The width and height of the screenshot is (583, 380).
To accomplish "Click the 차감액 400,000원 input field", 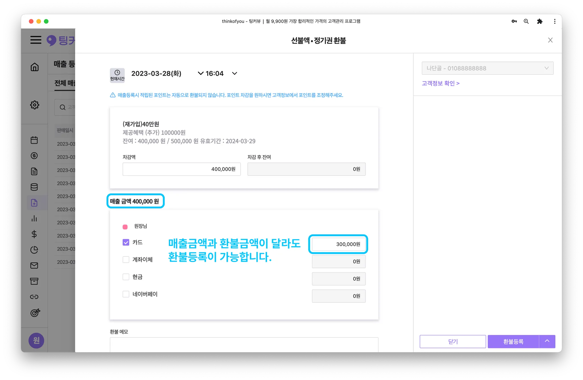I will [x=181, y=169].
